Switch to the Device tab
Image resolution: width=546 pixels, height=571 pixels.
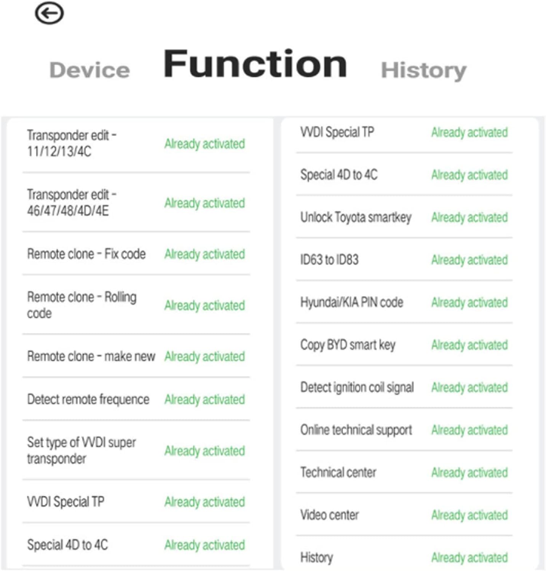[x=90, y=70]
